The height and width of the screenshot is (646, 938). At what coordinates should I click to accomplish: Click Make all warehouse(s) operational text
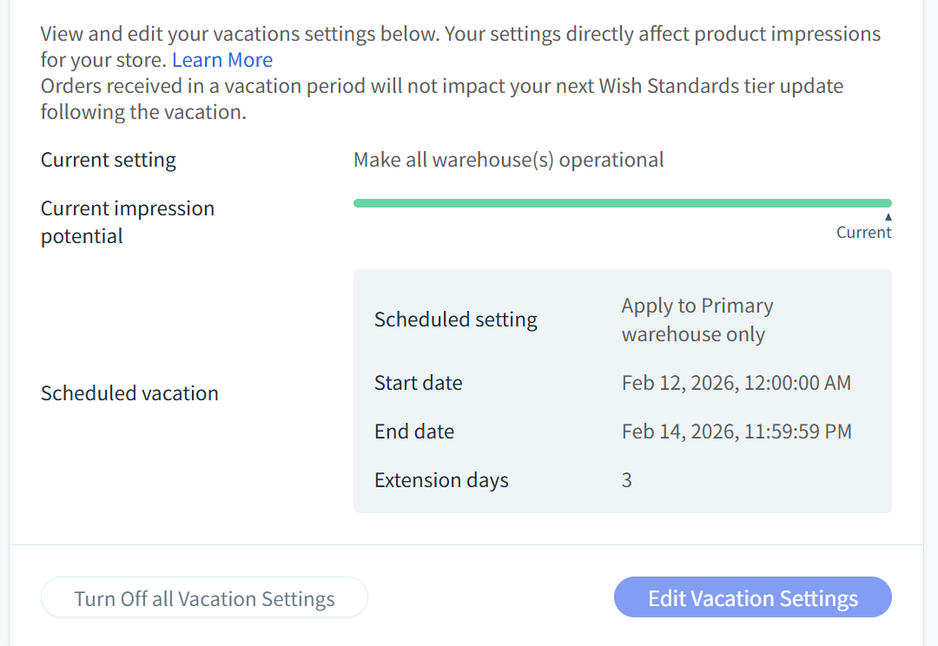pyautogui.click(x=508, y=160)
